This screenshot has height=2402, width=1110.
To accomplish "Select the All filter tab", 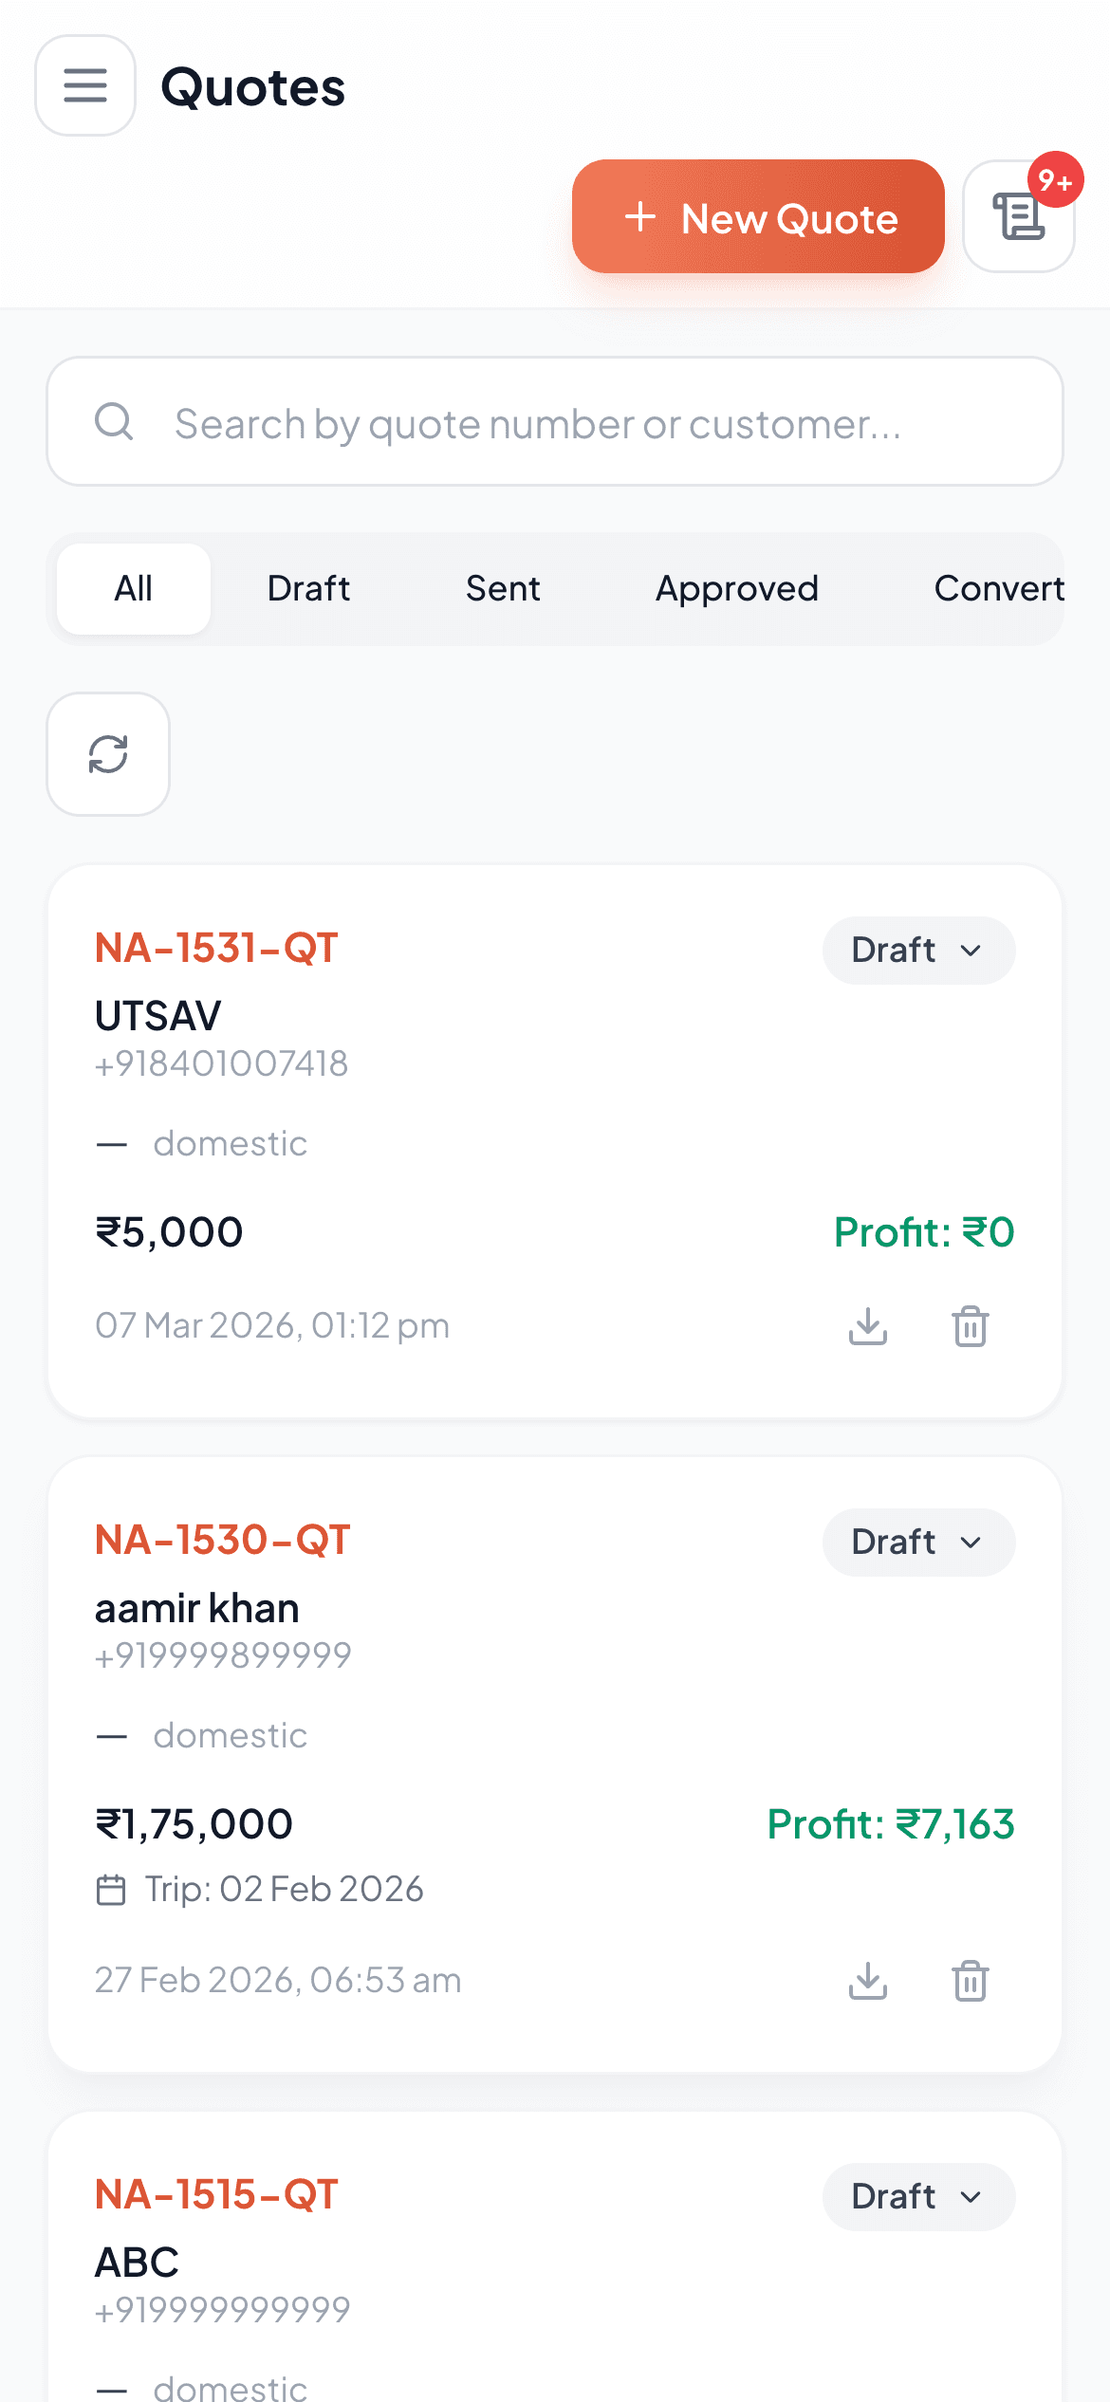I will (134, 589).
